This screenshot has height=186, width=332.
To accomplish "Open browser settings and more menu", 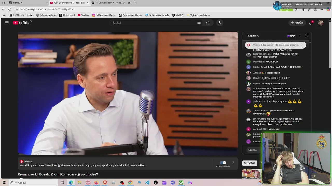I will click(322, 9).
